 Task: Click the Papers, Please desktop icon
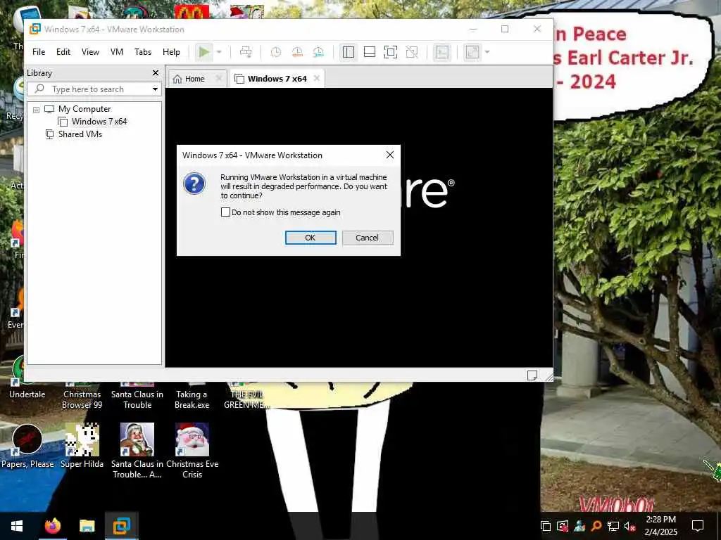tap(27, 446)
